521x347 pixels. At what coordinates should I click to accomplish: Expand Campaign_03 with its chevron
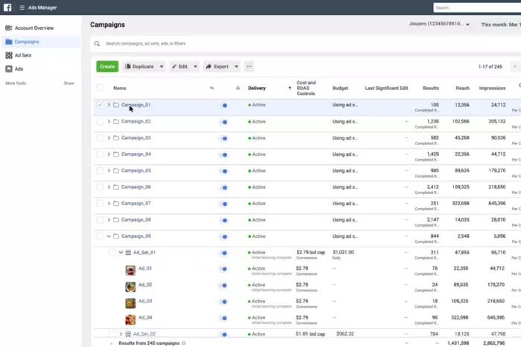[x=109, y=137]
